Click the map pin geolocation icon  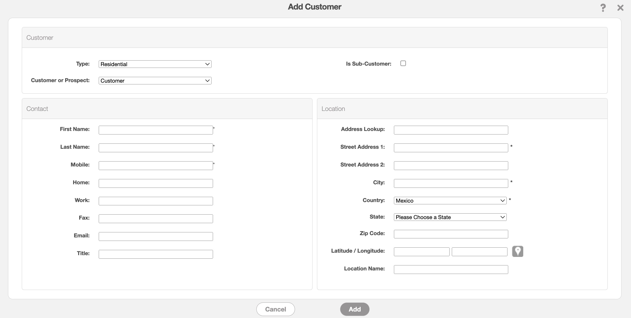pyautogui.click(x=517, y=251)
